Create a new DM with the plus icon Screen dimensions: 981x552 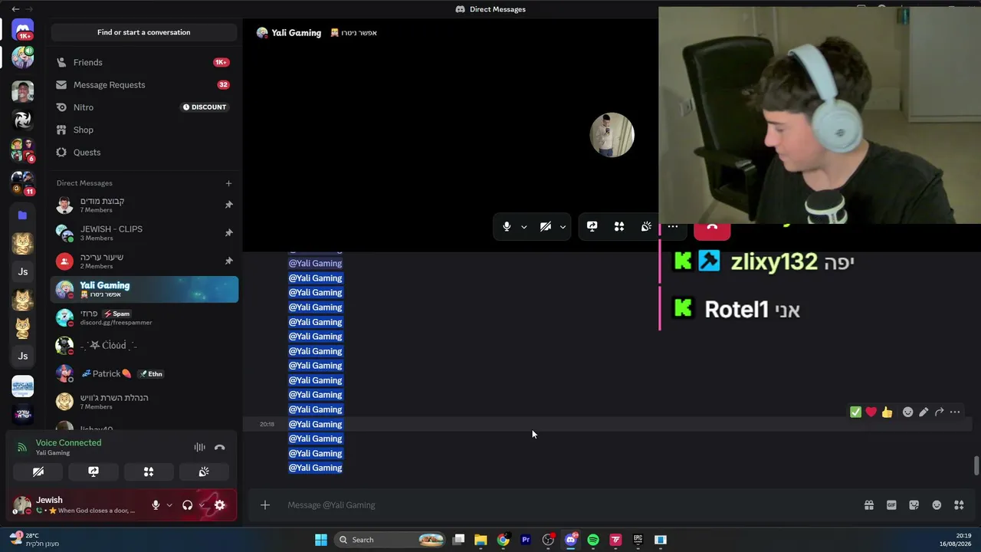(x=228, y=183)
